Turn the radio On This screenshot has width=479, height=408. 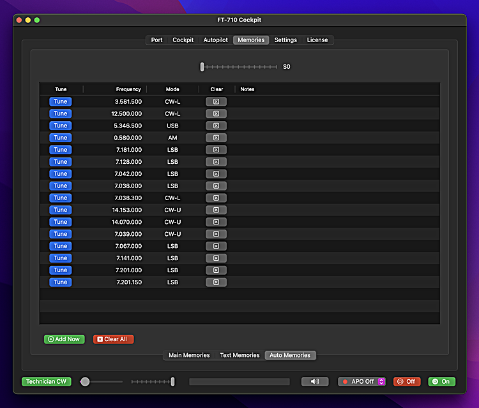coord(442,381)
